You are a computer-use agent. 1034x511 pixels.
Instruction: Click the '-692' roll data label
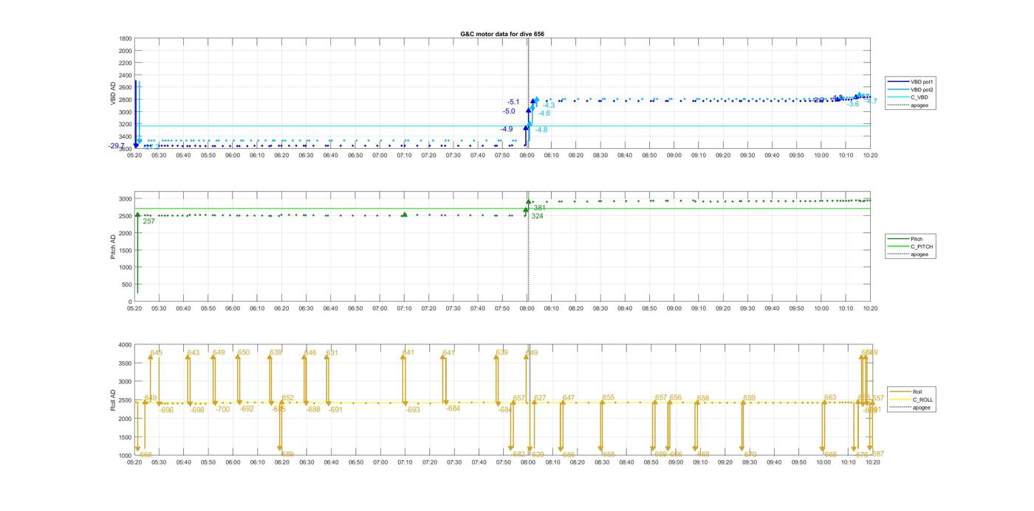point(247,409)
